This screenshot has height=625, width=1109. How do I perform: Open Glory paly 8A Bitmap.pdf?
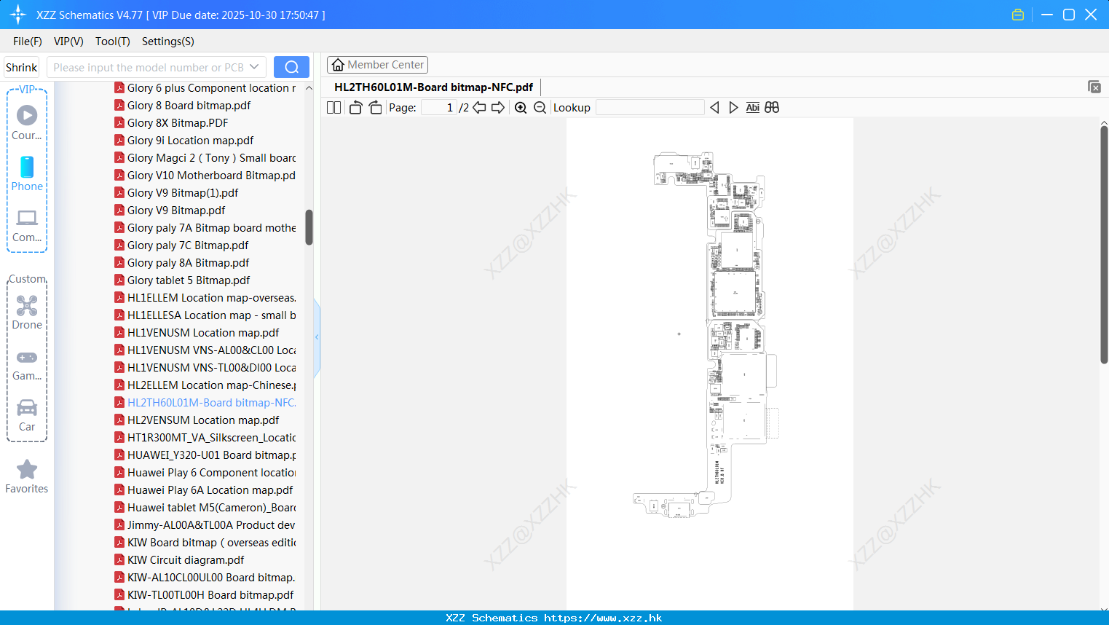[x=188, y=263]
